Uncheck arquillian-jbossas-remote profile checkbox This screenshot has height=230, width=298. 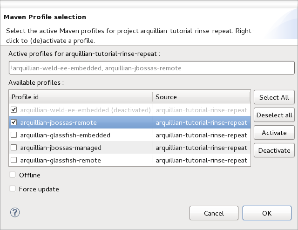[14, 122]
